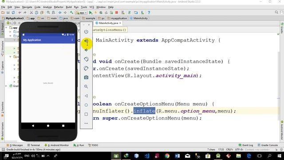Image resolution: width=284 pixels, height=160 pixels.
Task: Open the Refactor menu
Action: 59,7
